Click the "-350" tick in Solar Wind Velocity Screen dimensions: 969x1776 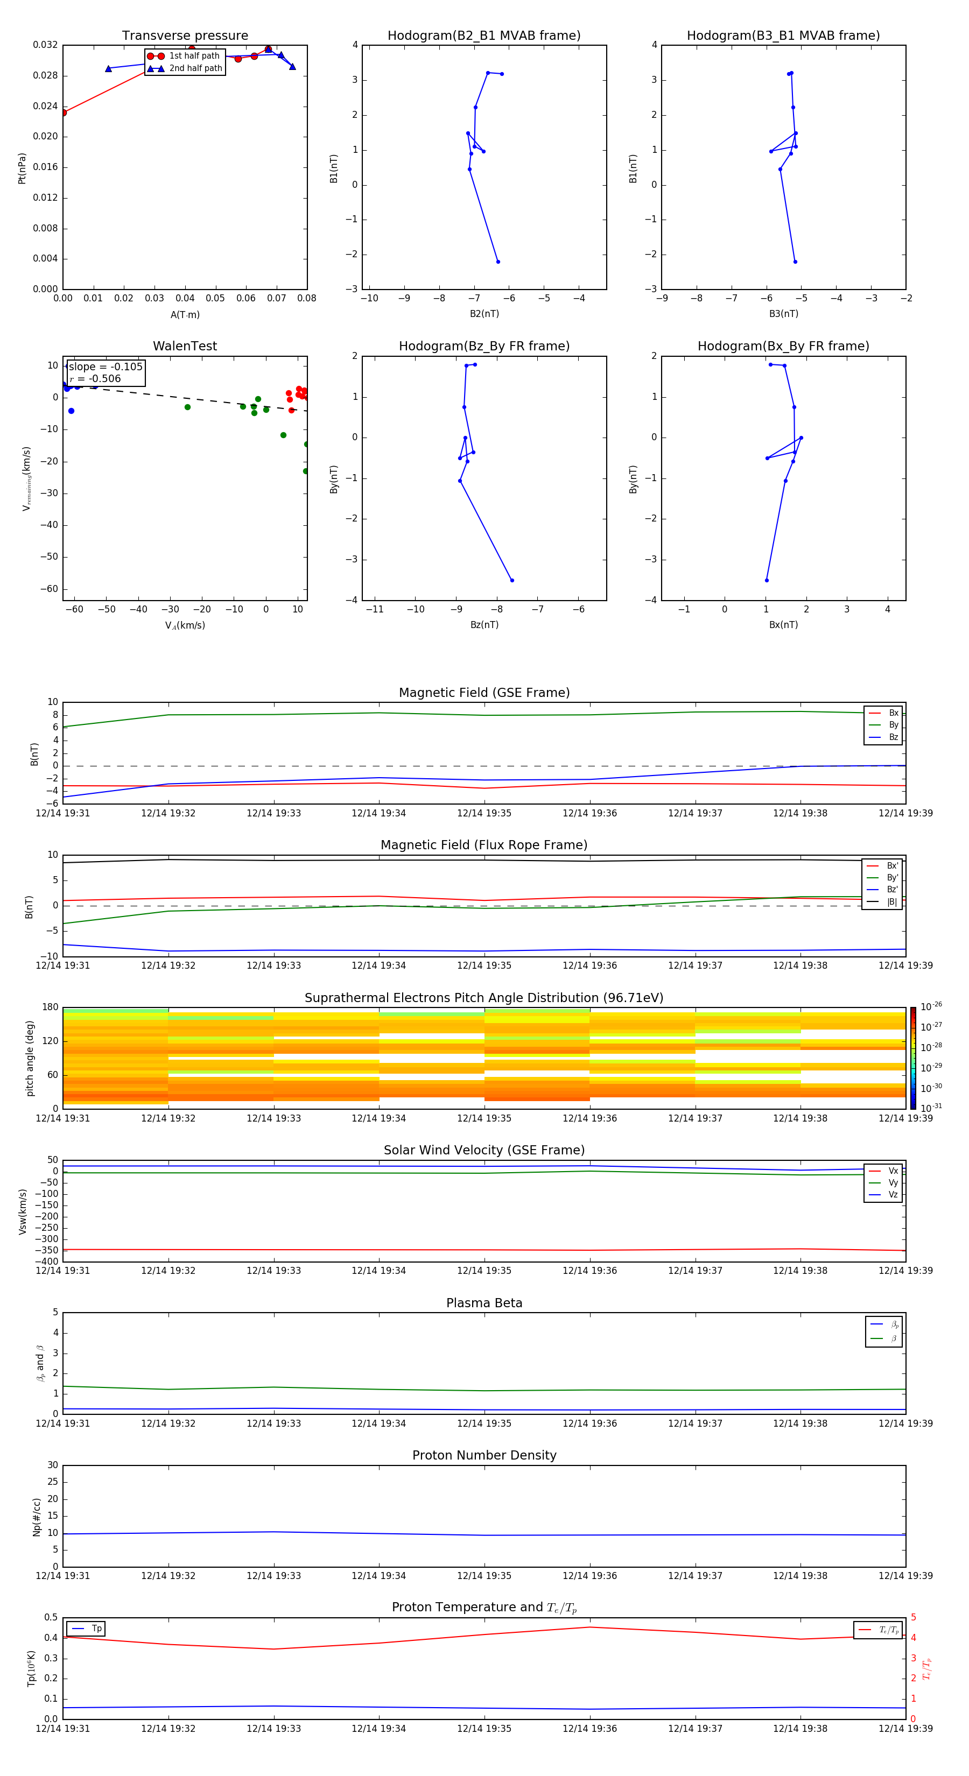pyautogui.click(x=47, y=1250)
